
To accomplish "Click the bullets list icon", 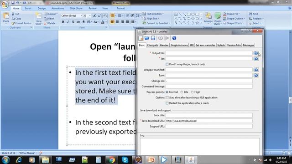I will point(112,16).
